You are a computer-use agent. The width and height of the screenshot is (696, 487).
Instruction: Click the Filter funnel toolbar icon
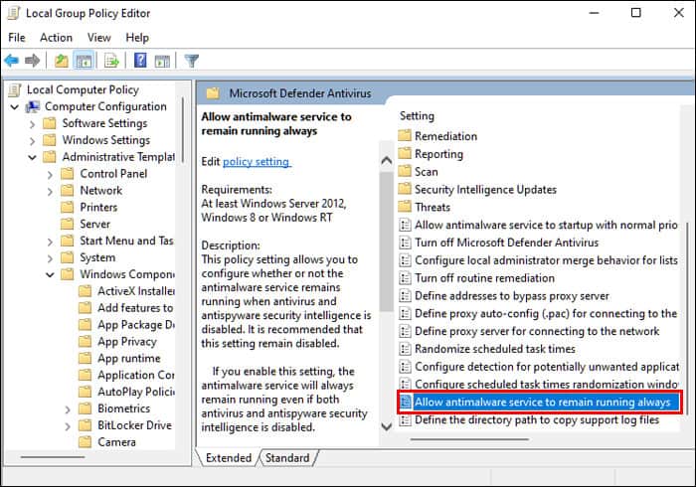(x=192, y=61)
